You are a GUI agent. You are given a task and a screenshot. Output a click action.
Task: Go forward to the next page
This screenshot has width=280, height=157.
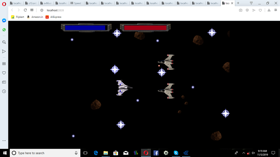pyautogui.click(x=19, y=10)
